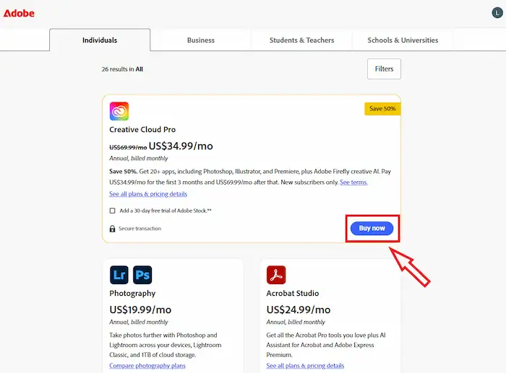The image size is (506, 373).
Task: Click the Secure transaction label
Action: pyautogui.click(x=140, y=229)
